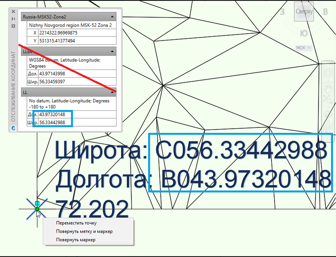Click LL84 longitude value 43.97143998
Image resolution: width=336 pixels, height=257 pixels.
(x=77, y=74)
